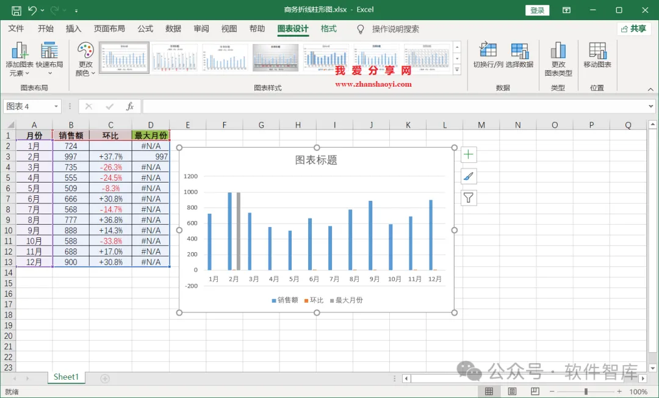This screenshot has width=659, height=398.
Task: Click the Select All corner triangle
Action: tap(10, 125)
